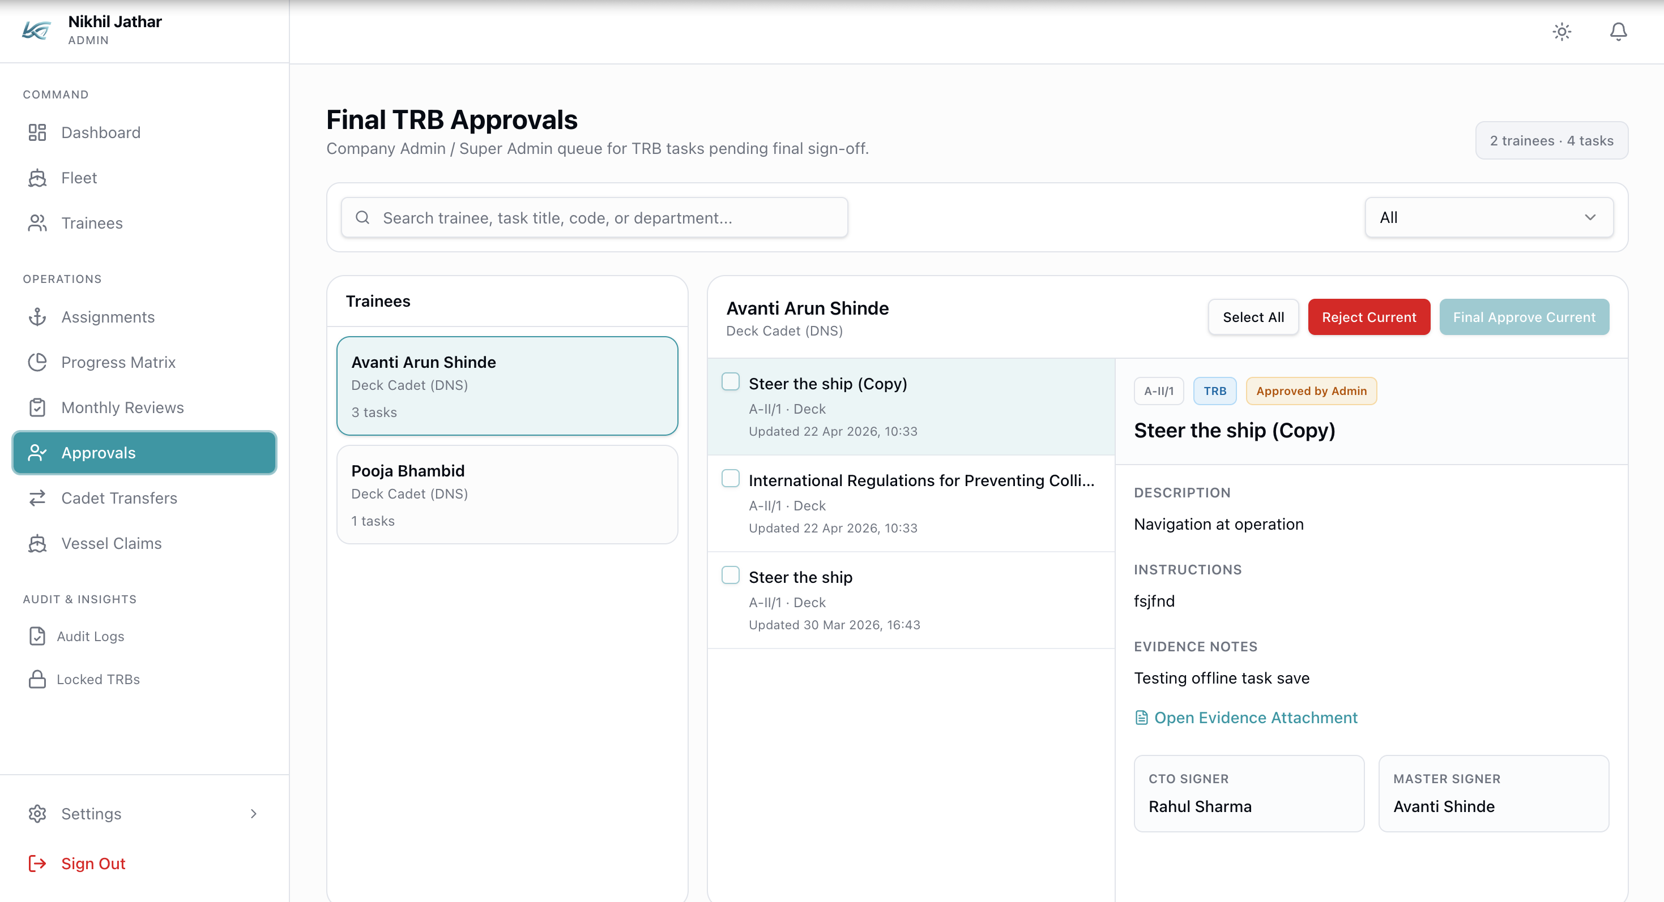Select trainee card Avanti Arun Shinde

click(x=507, y=386)
